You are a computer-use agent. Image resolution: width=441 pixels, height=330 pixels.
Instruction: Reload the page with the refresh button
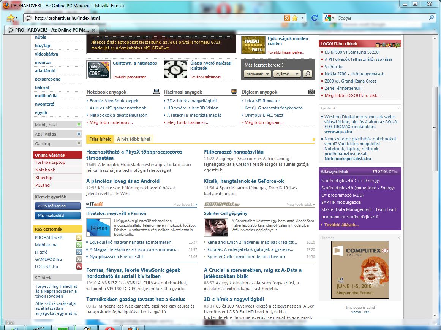click(315, 18)
